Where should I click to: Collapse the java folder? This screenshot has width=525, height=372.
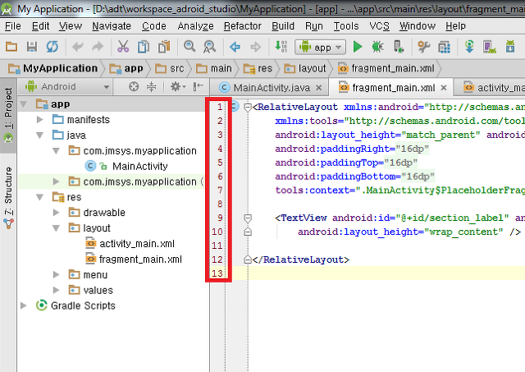[40, 135]
